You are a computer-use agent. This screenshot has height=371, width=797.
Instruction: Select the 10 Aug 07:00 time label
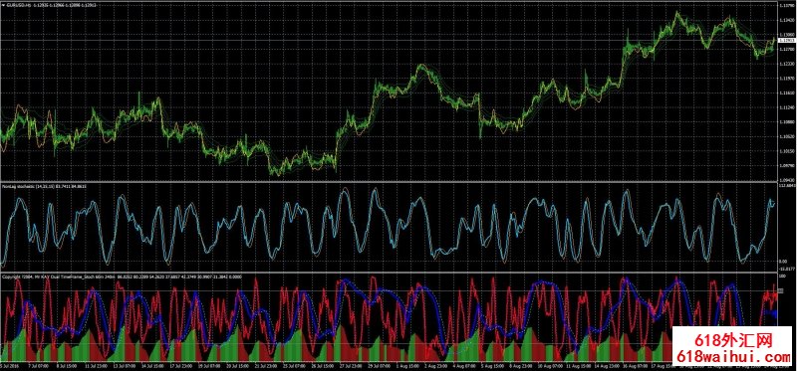(x=550, y=365)
